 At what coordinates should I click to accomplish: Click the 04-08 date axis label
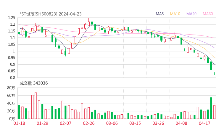click(x=181, y=123)
